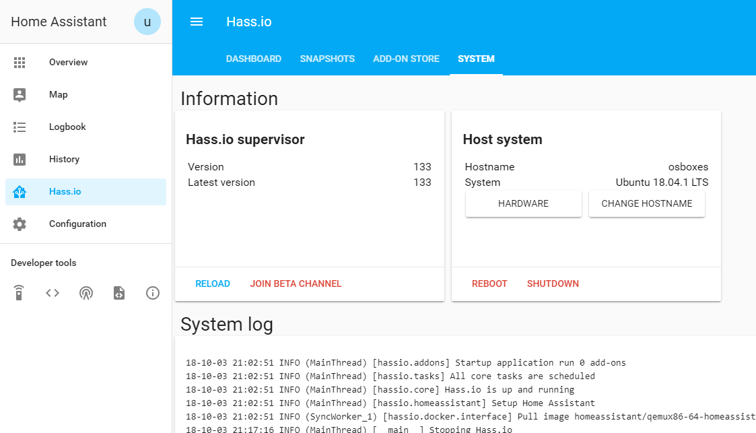The width and height of the screenshot is (756, 433).
Task: Open the States code-brackets developer tool
Action: [53, 293]
